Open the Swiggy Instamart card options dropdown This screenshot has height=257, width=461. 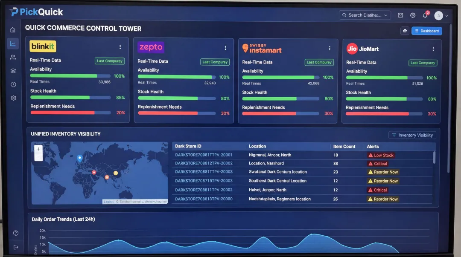tap(330, 48)
